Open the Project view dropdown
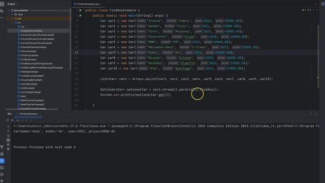Screen dimensions: 325x183 pyautogui.click(x=12, y=4)
